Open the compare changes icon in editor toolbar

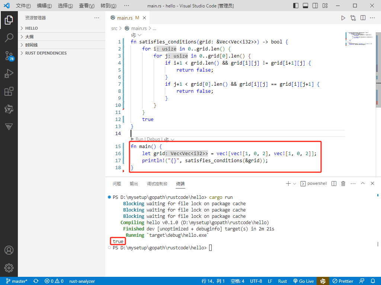coord(353,18)
